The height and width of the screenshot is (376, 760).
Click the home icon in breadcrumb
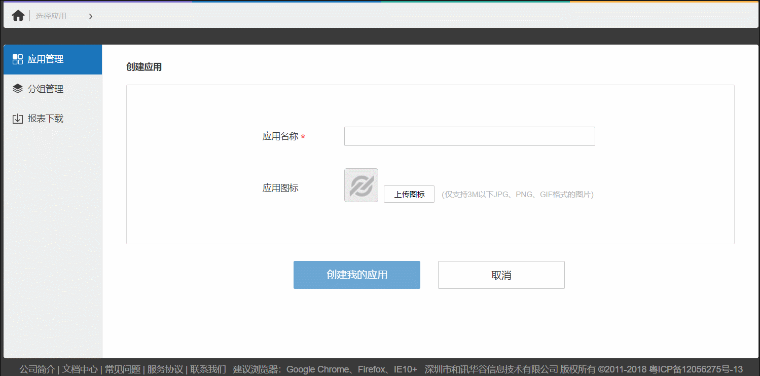coord(18,16)
